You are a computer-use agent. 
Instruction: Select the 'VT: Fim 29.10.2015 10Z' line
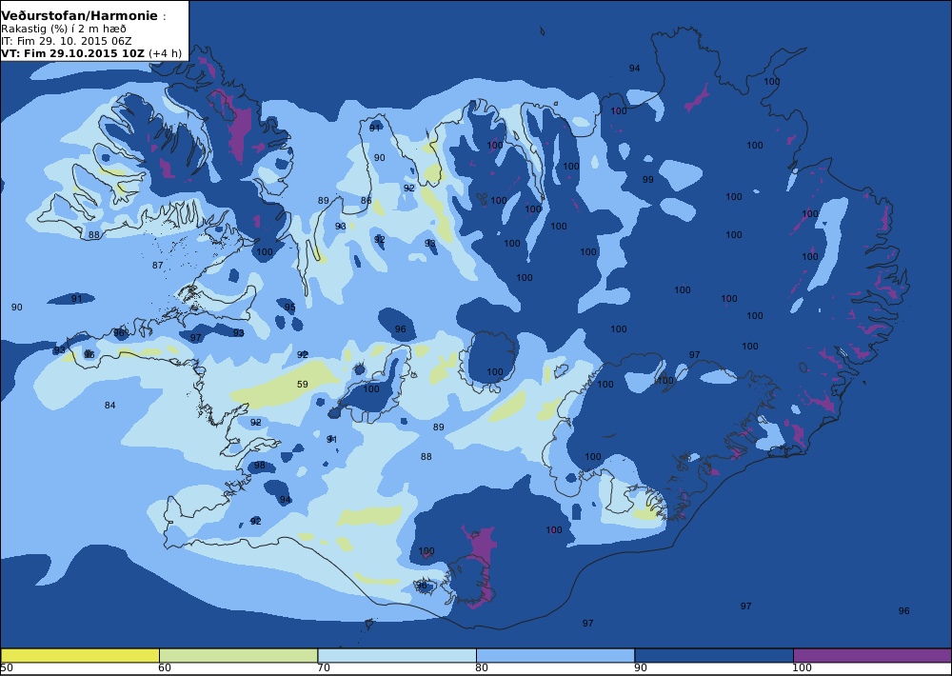click(73, 52)
